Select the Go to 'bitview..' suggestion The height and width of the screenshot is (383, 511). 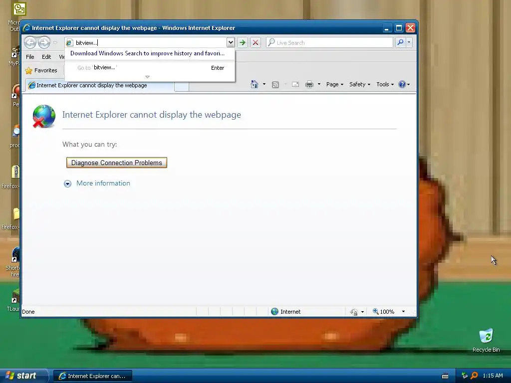(x=150, y=68)
